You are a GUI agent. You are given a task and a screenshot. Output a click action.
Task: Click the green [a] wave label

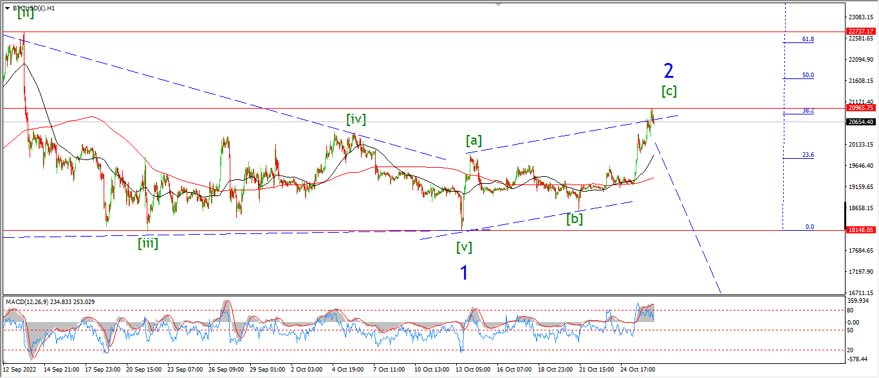pyautogui.click(x=474, y=140)
